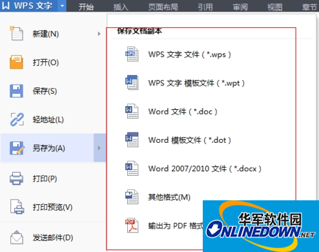Click the WPS logo in title button

tap(6, 5)
